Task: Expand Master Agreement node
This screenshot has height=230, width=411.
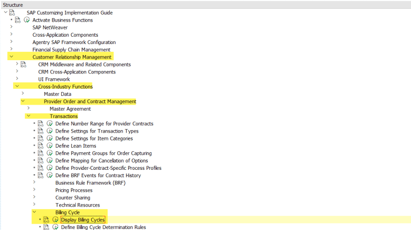Action: (x=28, y=108)
